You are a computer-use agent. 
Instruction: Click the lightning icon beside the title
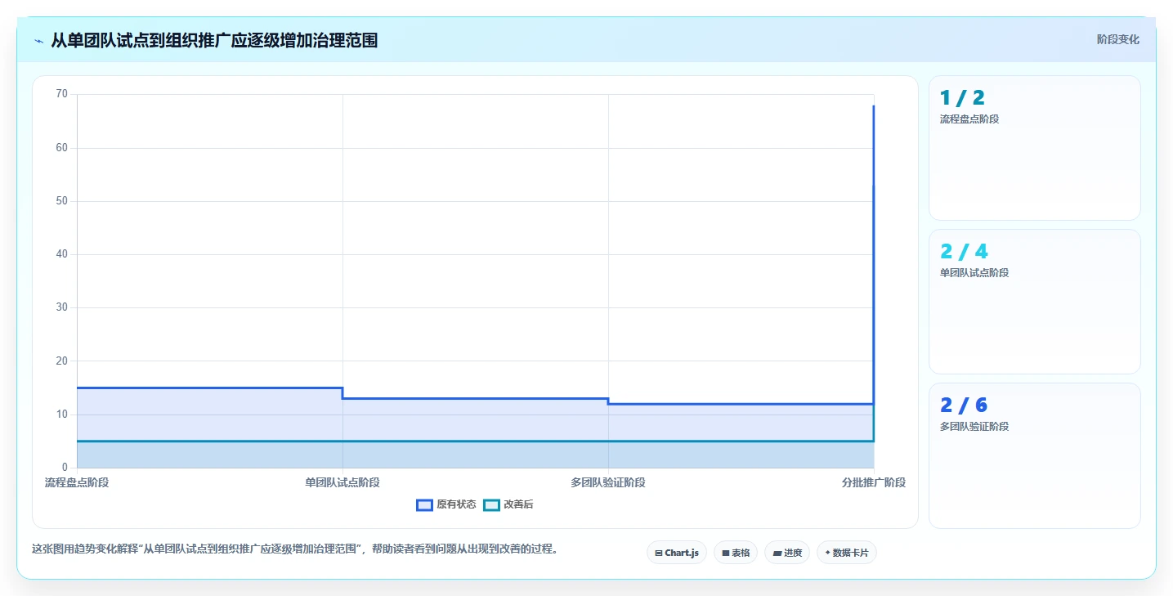tap(38, 40)
